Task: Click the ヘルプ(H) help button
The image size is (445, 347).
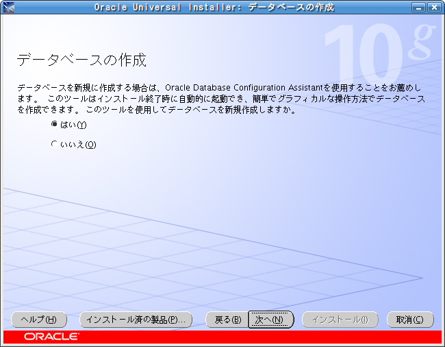Action: (x=39, y=320)
